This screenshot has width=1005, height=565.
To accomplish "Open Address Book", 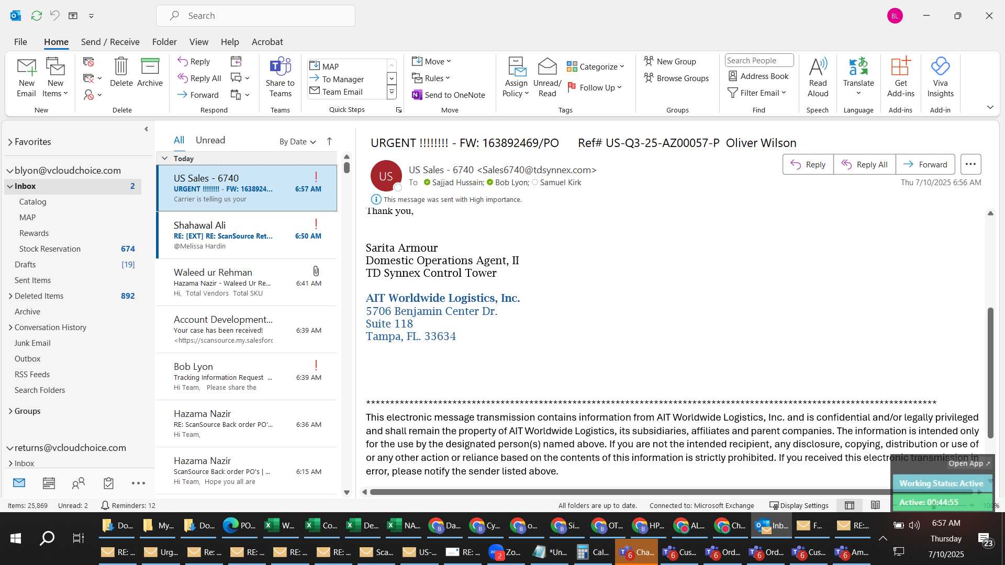I will click(x=758, y=76).
